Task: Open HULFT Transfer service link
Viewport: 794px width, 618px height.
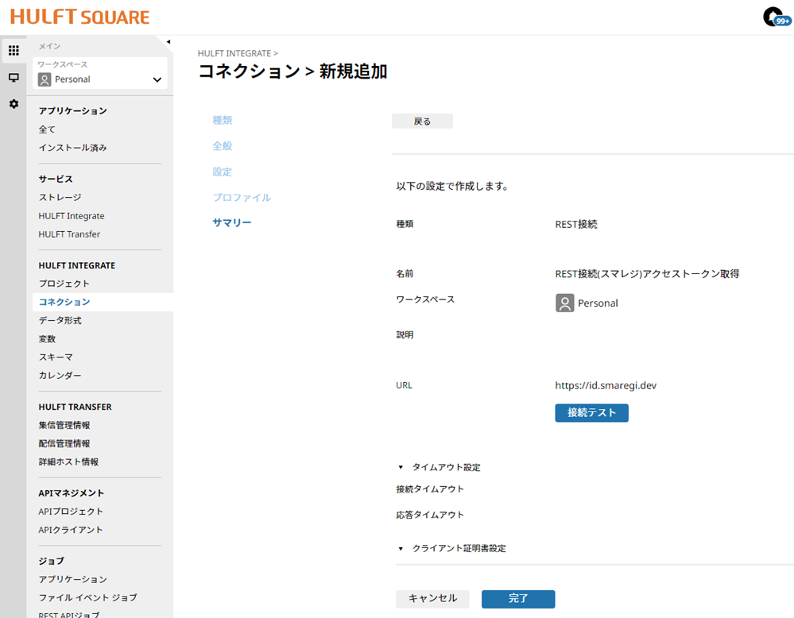Action: [x=69, y=234]
